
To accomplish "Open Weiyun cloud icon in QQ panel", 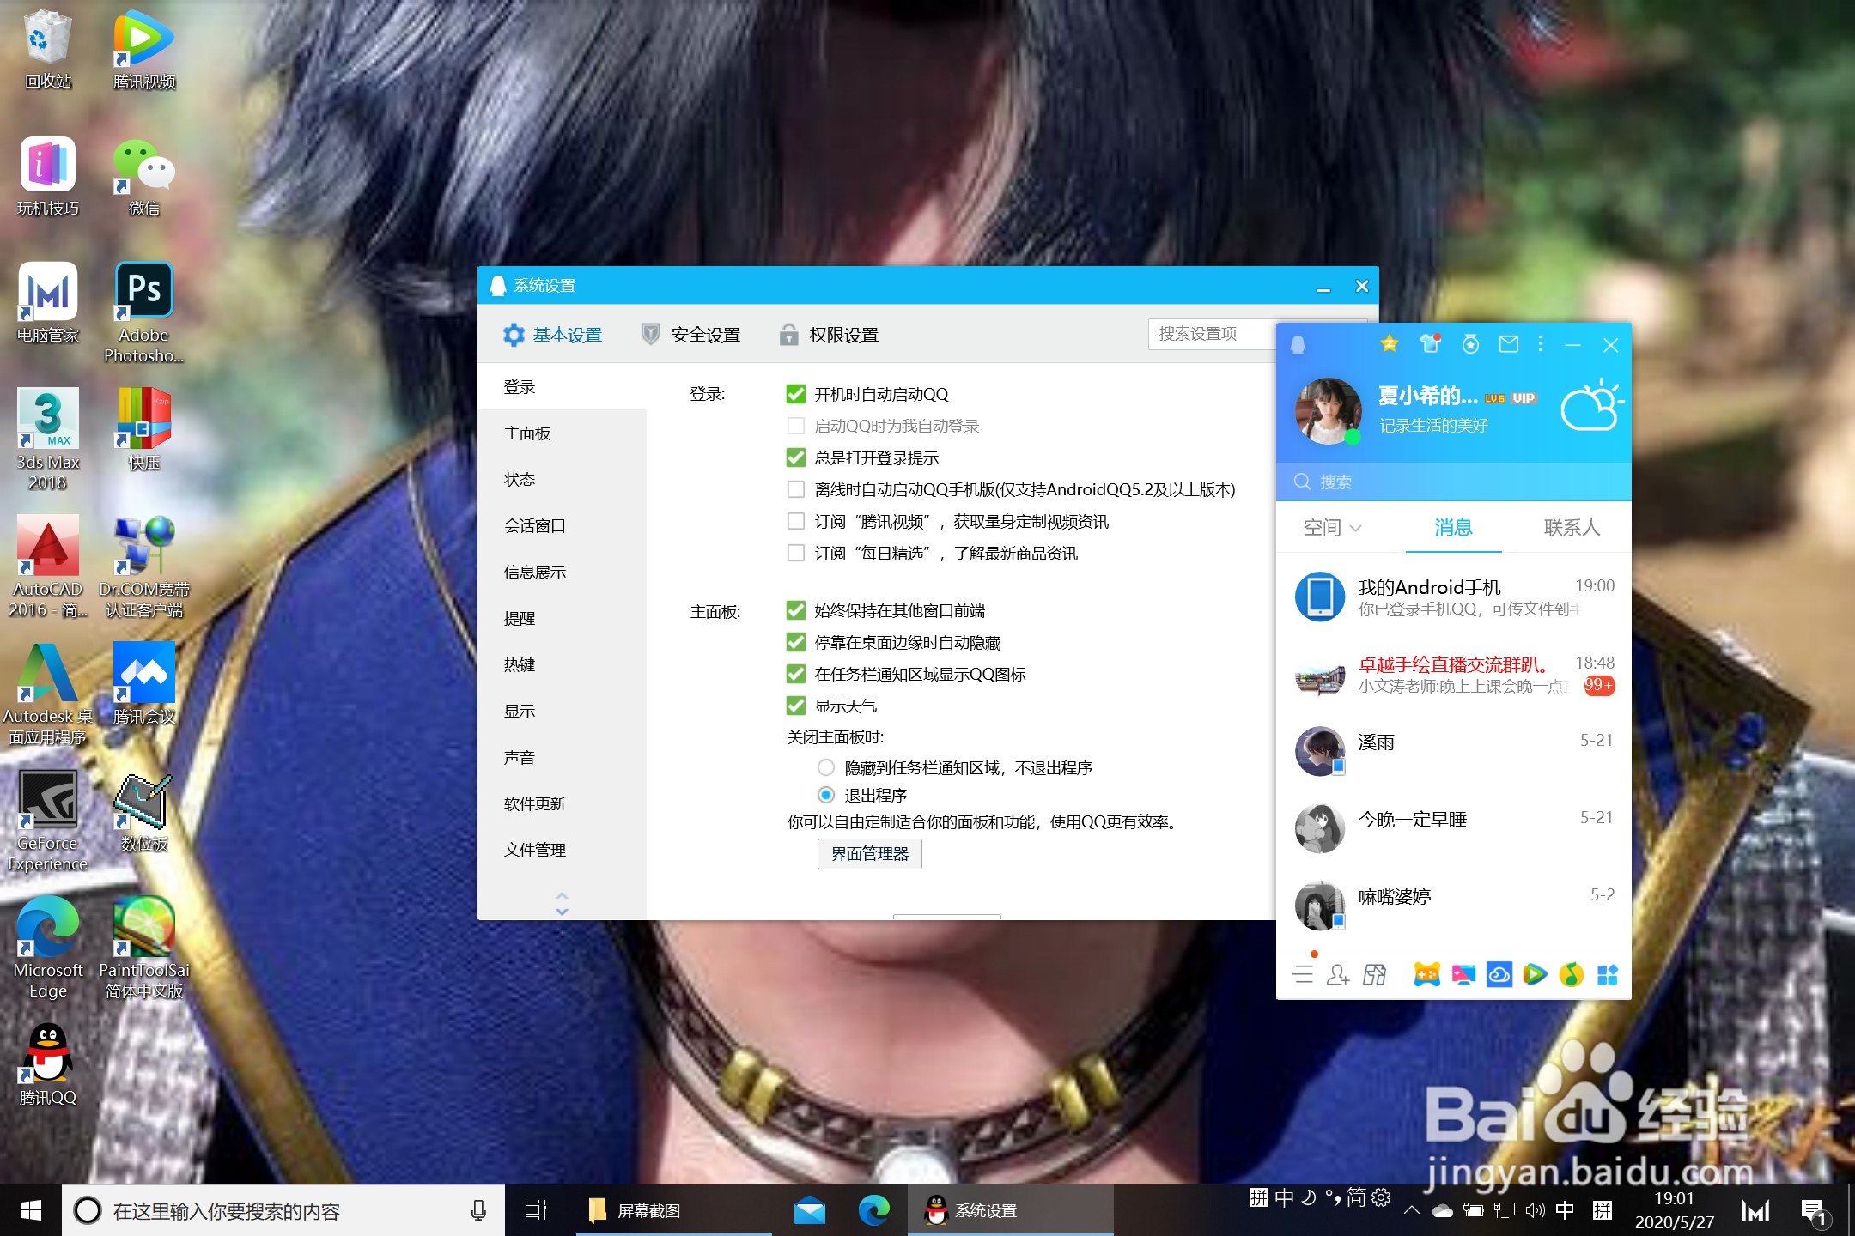I will click(x=1499, y=975).
